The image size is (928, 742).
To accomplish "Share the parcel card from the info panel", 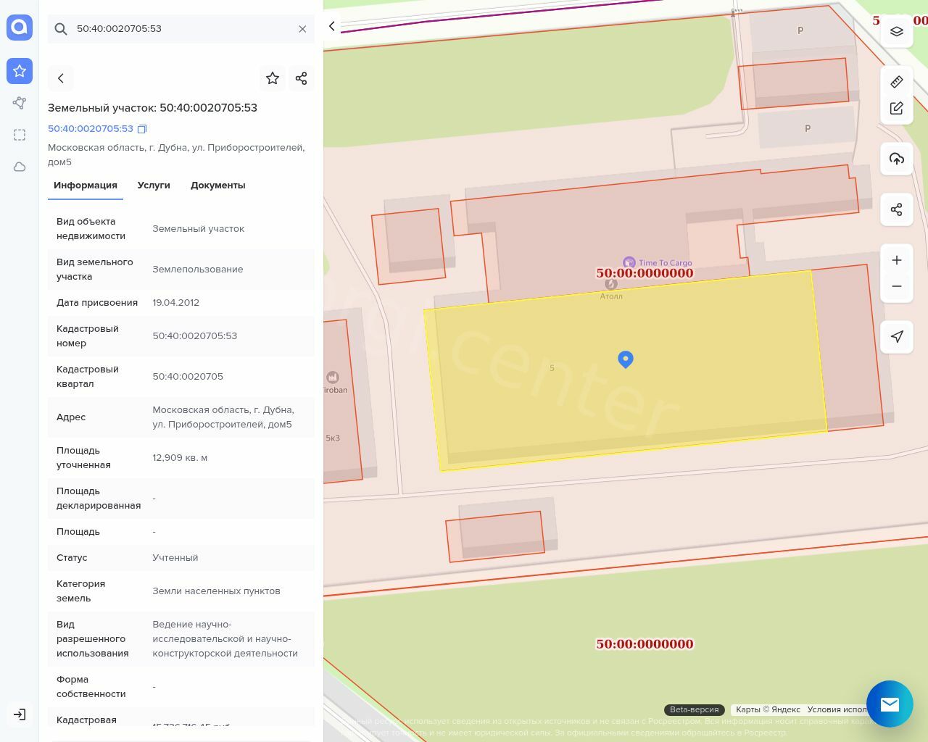I will pos(301,78).
